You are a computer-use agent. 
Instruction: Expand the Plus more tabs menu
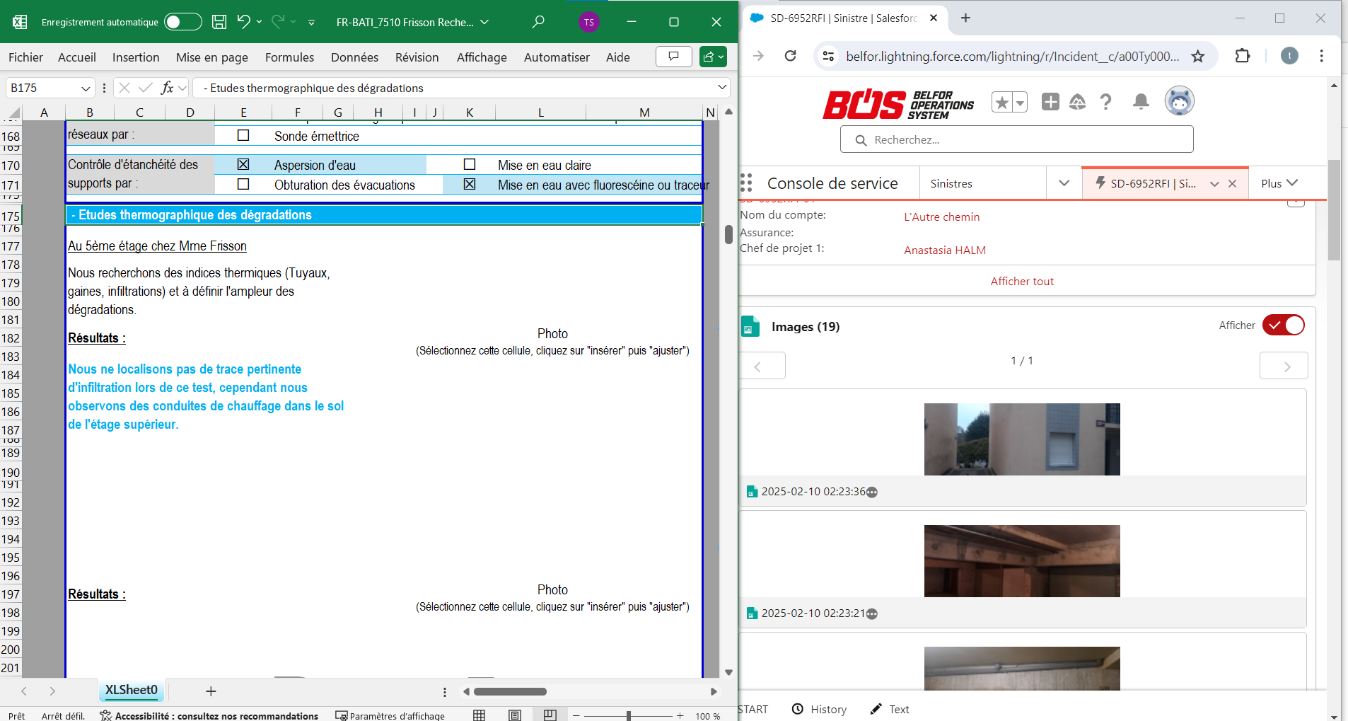coord(1279,183)
